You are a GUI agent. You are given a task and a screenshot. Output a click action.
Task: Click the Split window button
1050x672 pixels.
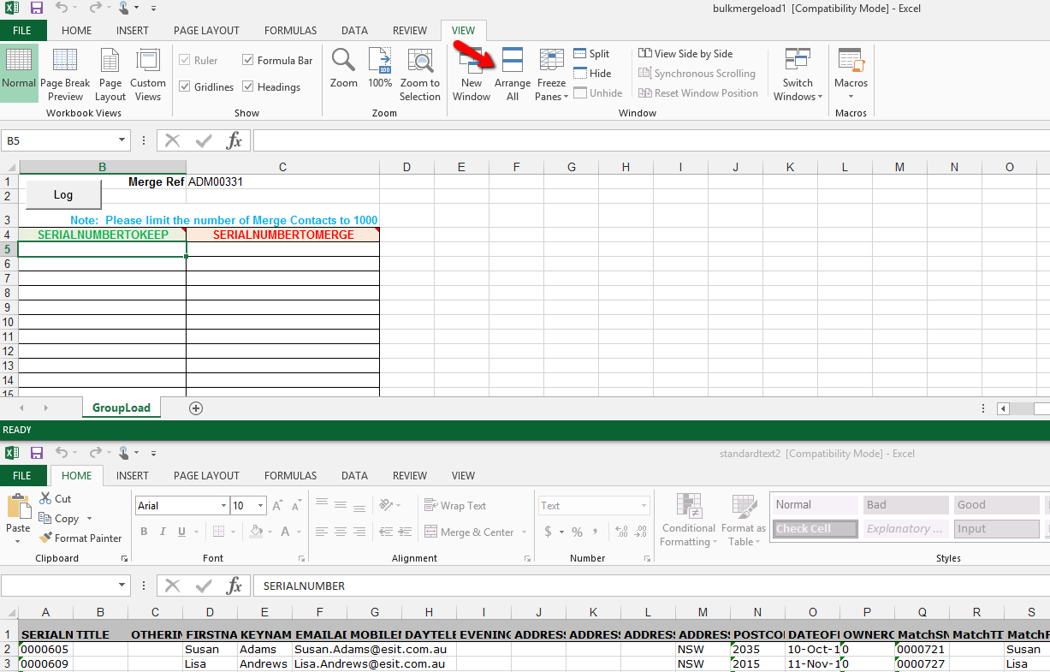[x=592, y=54]
